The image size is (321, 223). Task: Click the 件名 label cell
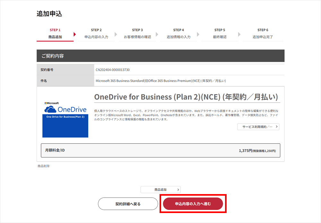65,81
